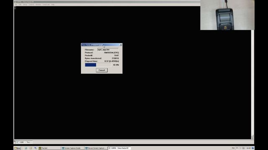Close the XMODEM Send dialog

coord(121,45)
